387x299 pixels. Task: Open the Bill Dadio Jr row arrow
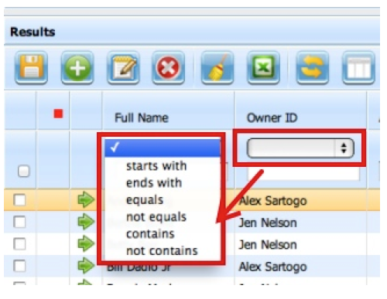pyautogui.click(x=86, y=266)
